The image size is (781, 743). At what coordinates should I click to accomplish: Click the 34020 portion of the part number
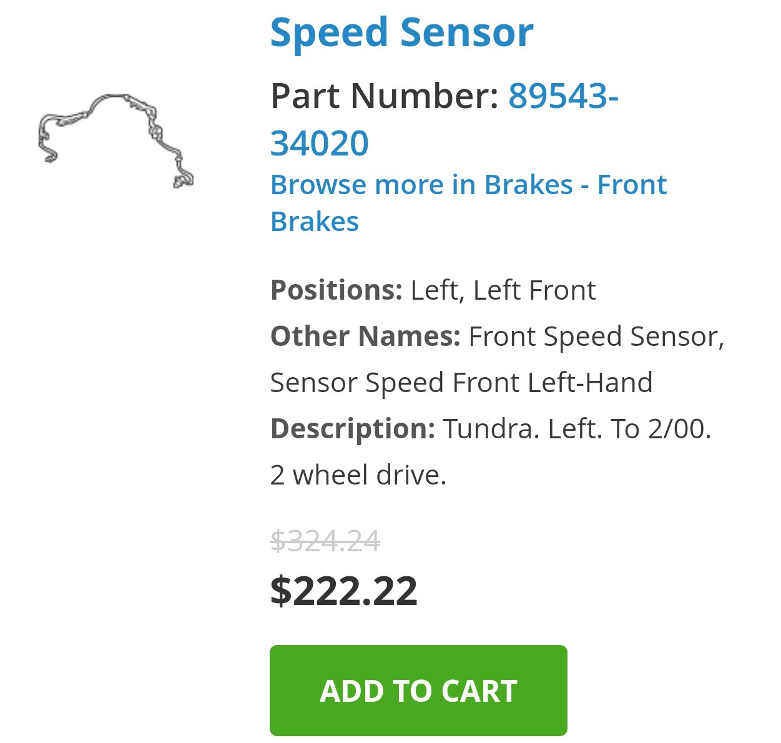(x=320, y=144)
